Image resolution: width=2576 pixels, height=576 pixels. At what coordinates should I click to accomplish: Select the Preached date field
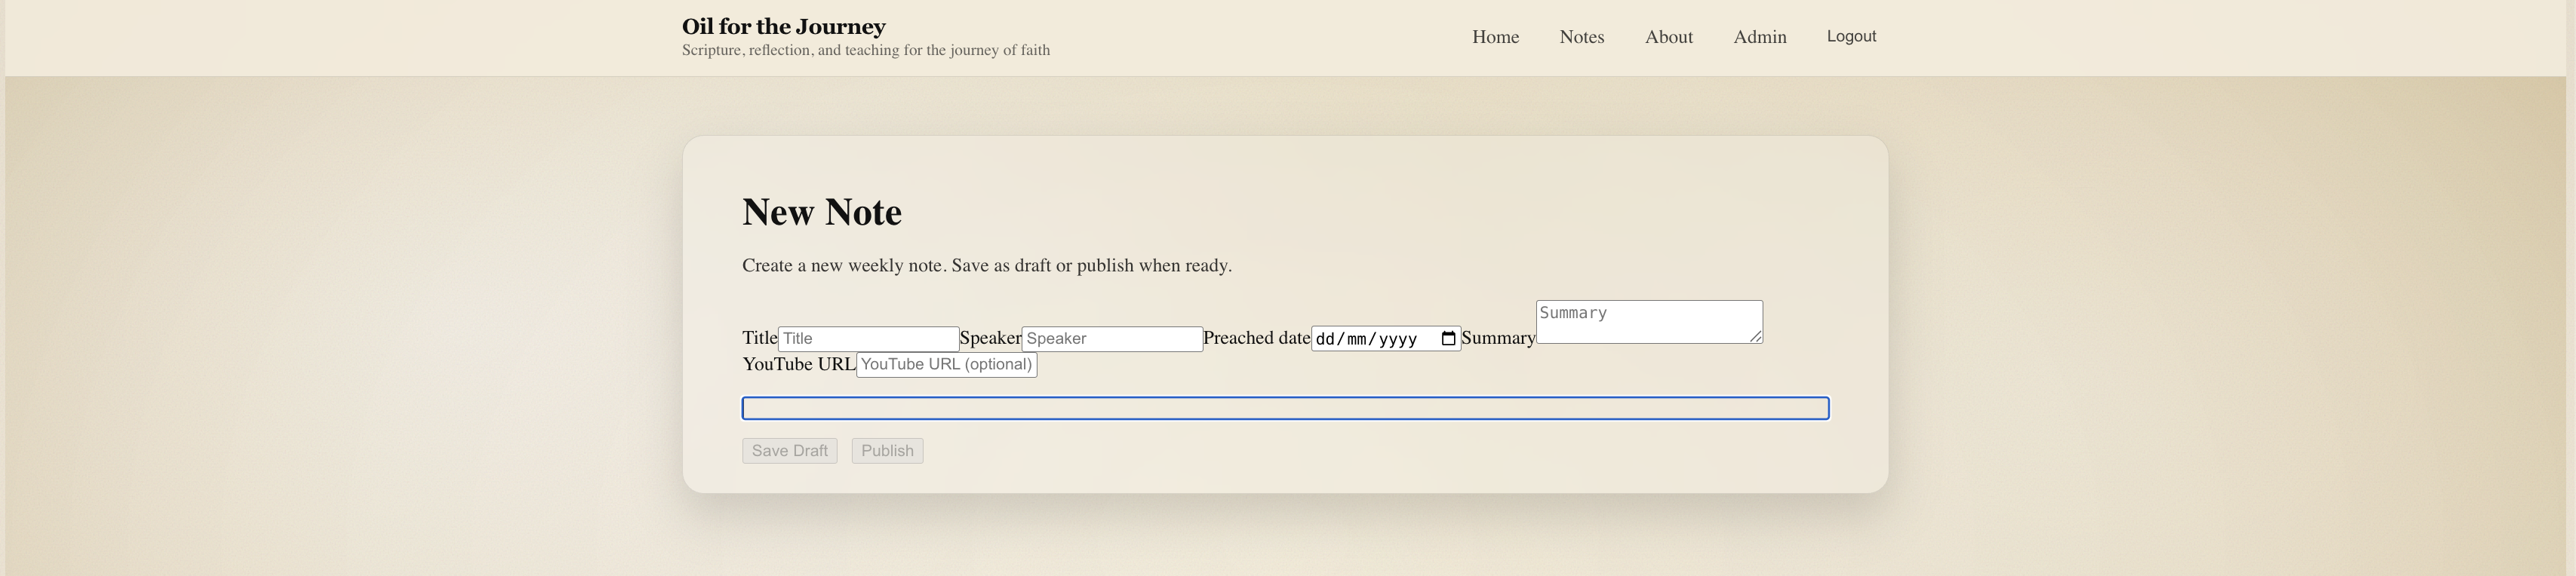[x=1370, y=339]
